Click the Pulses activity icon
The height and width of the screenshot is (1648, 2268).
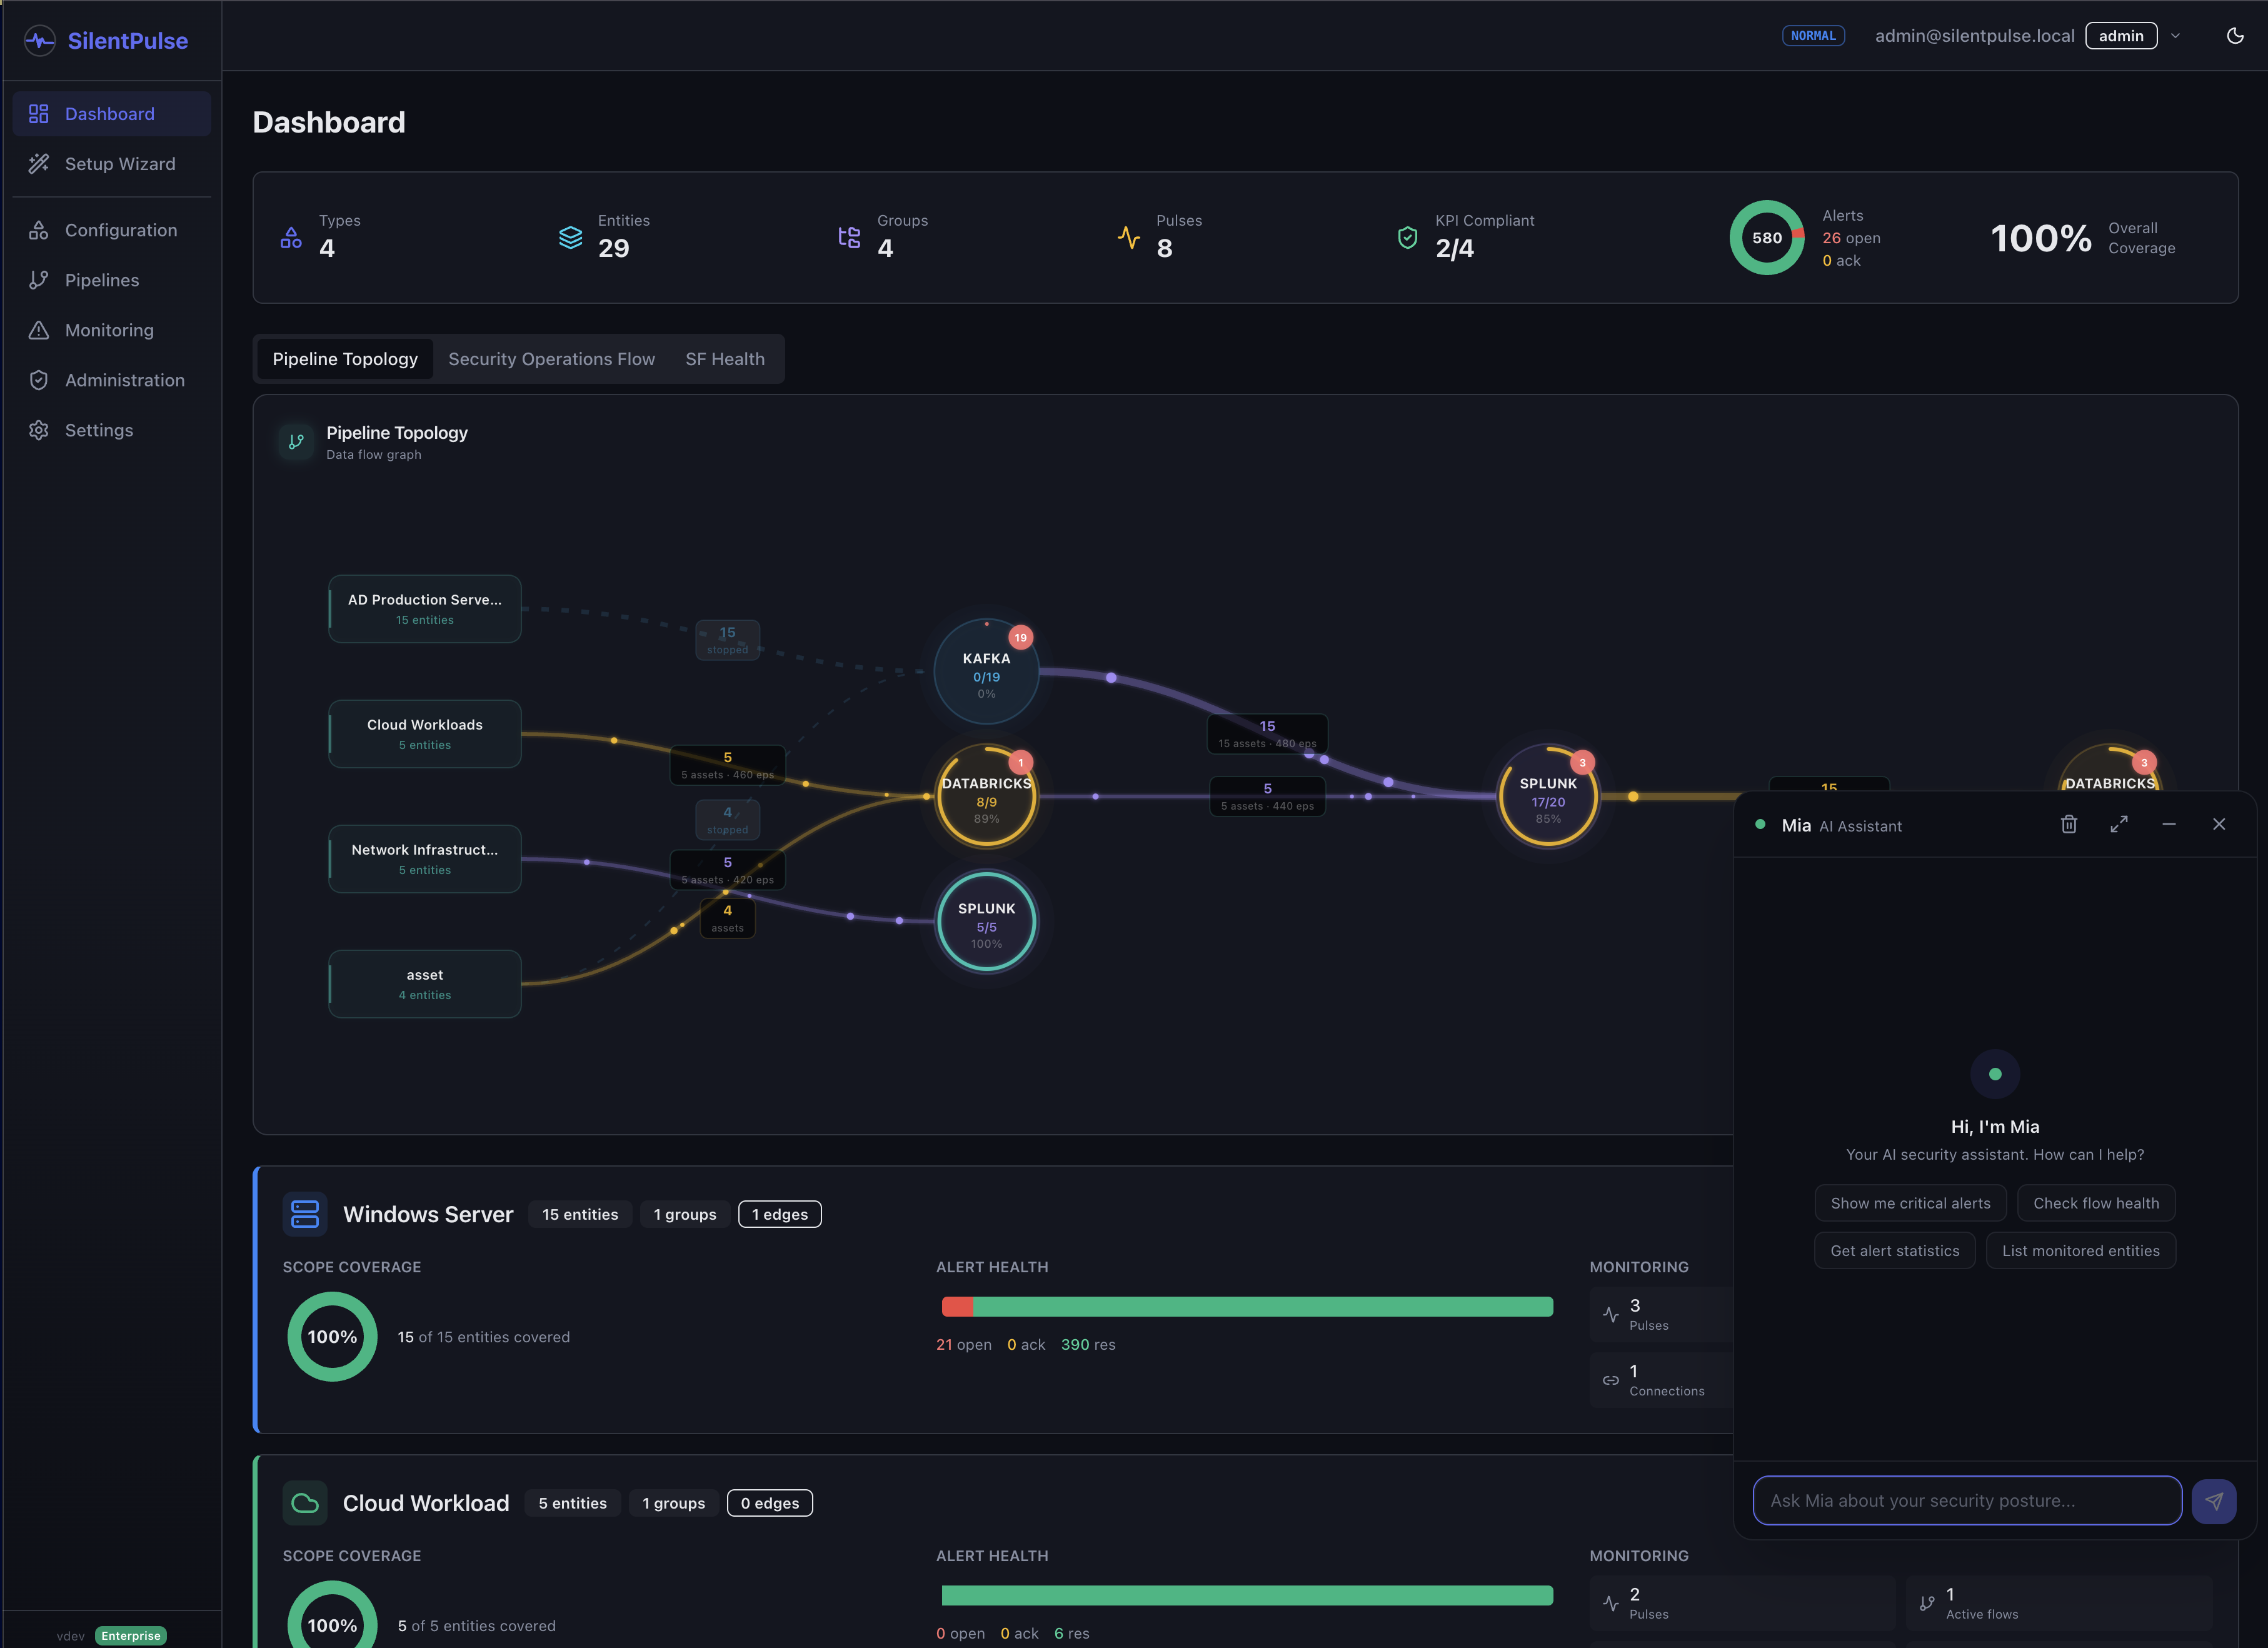[1128, 238]
